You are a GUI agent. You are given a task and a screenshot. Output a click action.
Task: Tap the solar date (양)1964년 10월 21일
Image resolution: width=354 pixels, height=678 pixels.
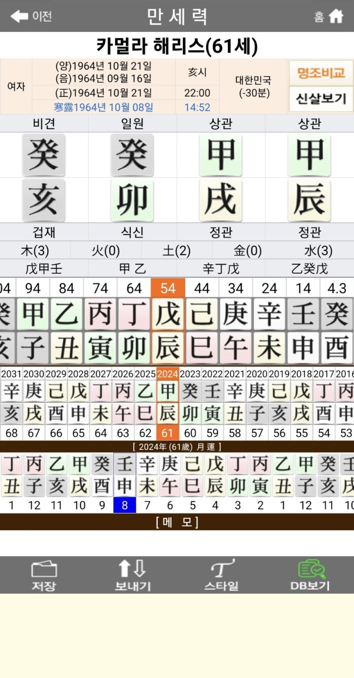(103, 66)
